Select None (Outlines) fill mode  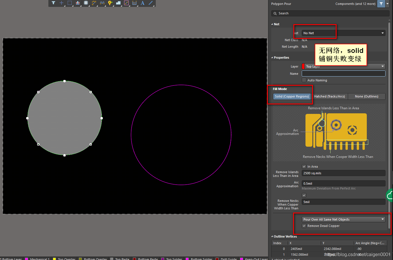click(x=367, y=96)
